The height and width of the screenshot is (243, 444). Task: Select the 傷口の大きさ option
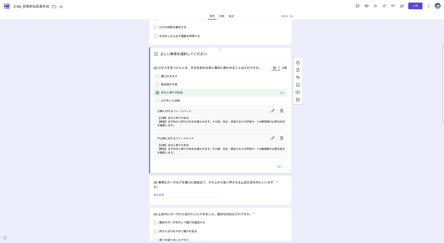(x=157, y=76)
